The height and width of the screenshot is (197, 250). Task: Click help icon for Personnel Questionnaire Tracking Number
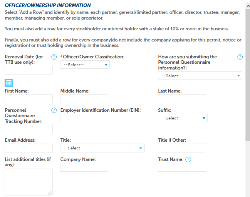tap(54, 110)
